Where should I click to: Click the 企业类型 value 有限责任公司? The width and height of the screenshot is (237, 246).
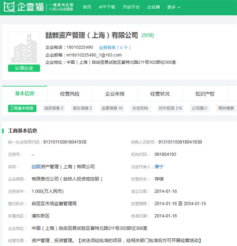coord(67,179)
